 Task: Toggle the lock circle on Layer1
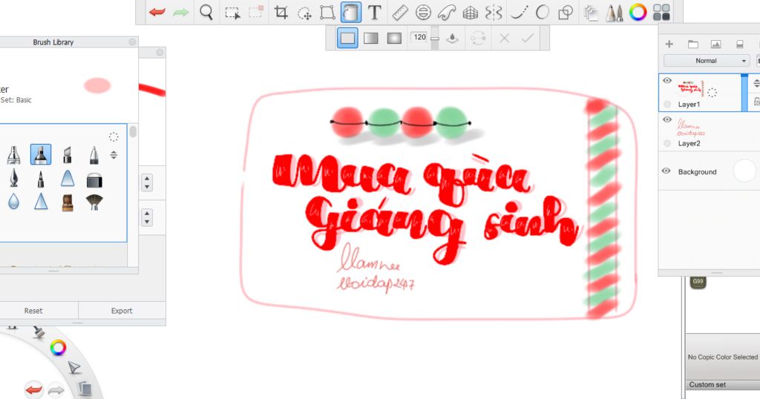[x=667, y=104]
